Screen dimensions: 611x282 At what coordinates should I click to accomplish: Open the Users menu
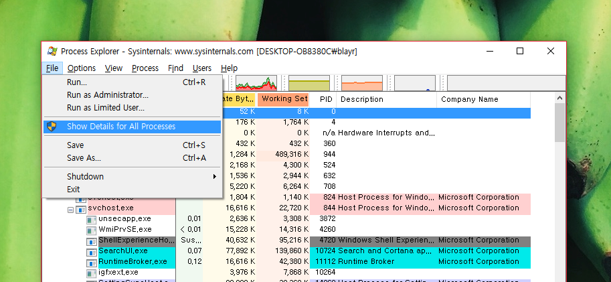(202, 68)
